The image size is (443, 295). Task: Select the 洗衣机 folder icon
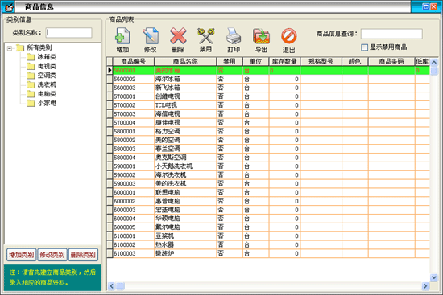[31, 84]
